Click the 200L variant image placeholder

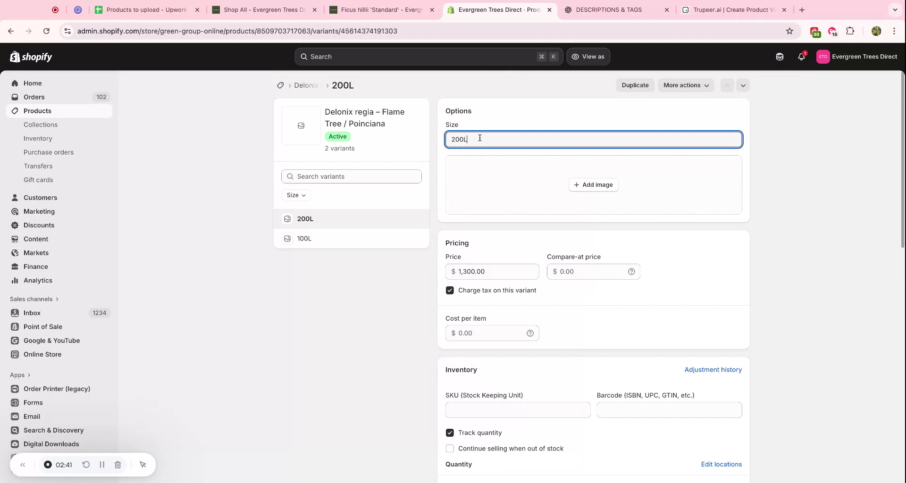287,219
